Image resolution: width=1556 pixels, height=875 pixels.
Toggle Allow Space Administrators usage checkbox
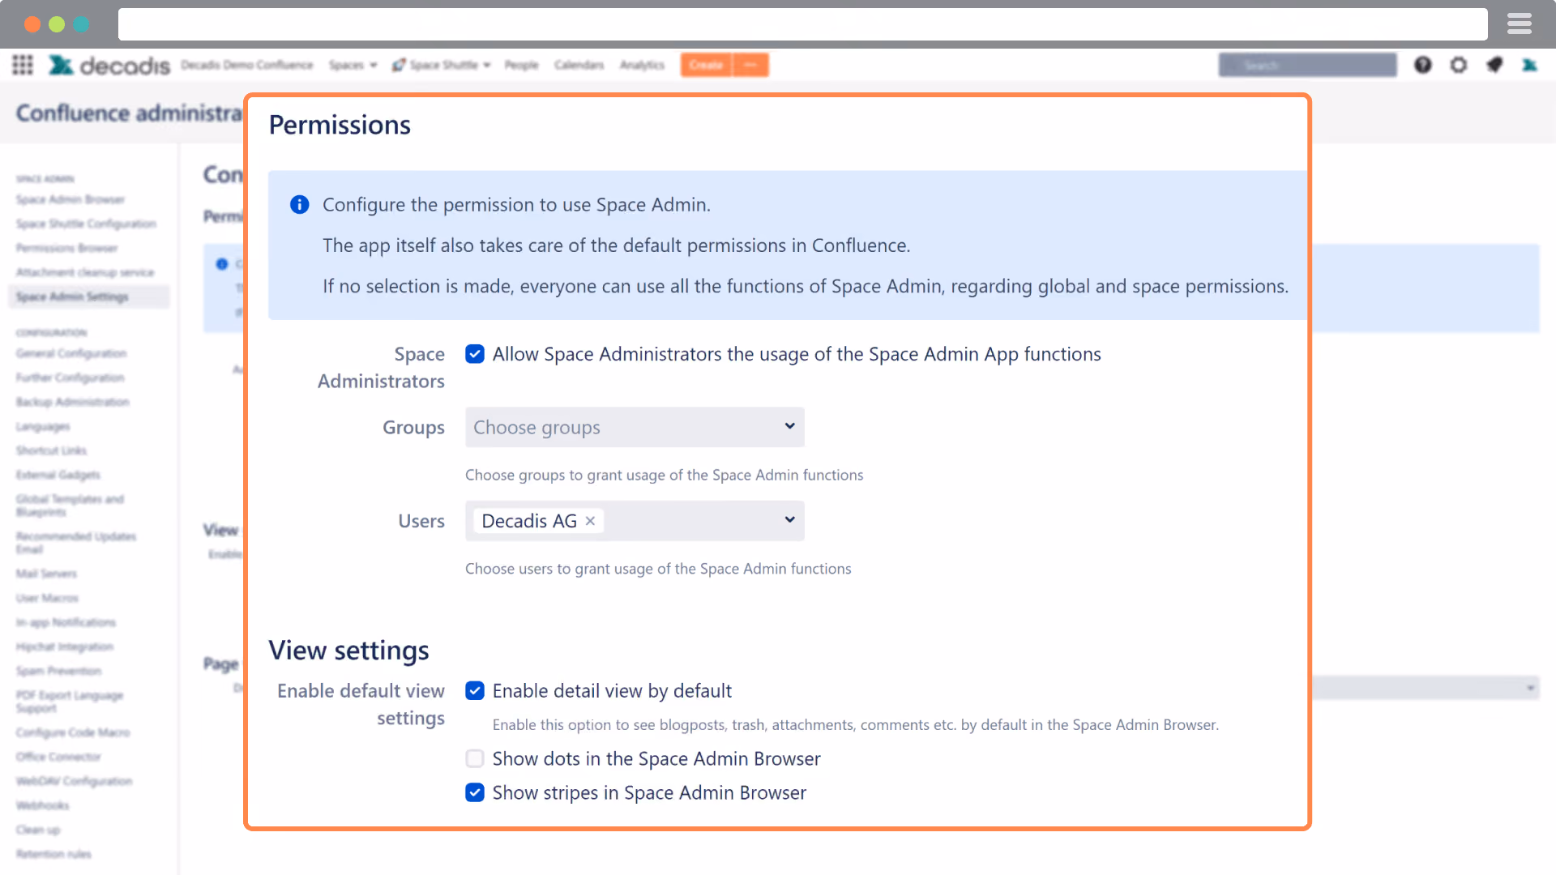tap(475, 354)
